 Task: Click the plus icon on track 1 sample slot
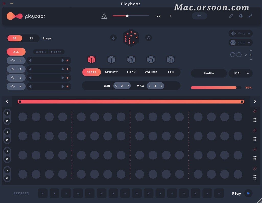67,60
